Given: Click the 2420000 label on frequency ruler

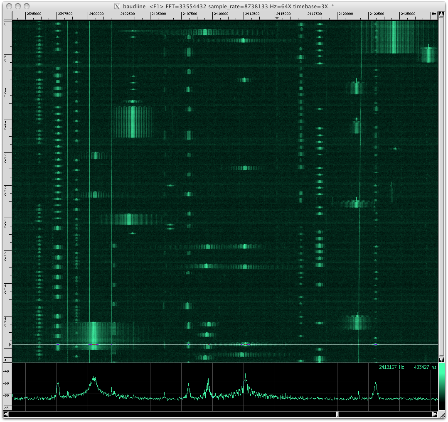Looking at the screenshot, I should click(346, 14).
